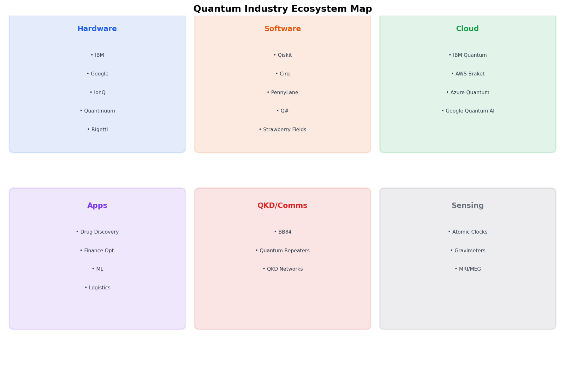Click the Azure Quantum entry
Viewport: 565px width, 374px height.
point(468,93)
